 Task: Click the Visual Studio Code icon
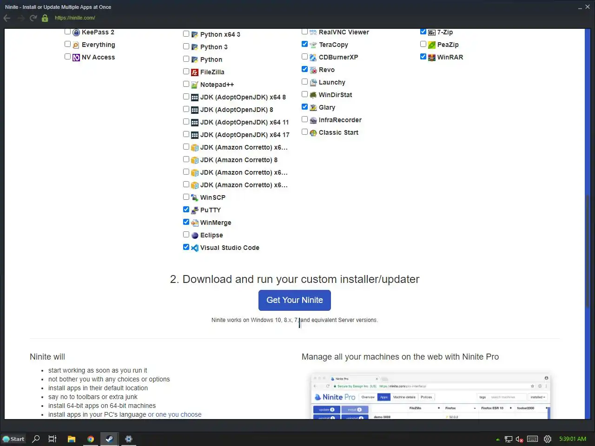click(x=195, y=248)
